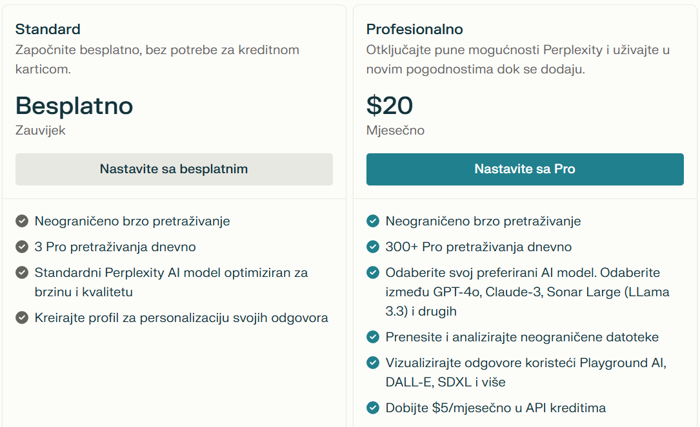Click the Mjesečno billing label
Screen dimensions: 700x427
(395, 130)
